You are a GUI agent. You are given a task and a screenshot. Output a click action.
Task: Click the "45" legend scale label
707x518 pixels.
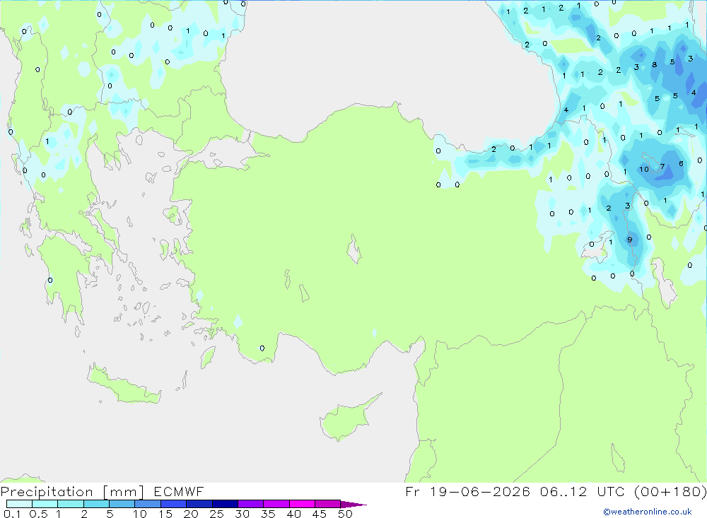320,514
